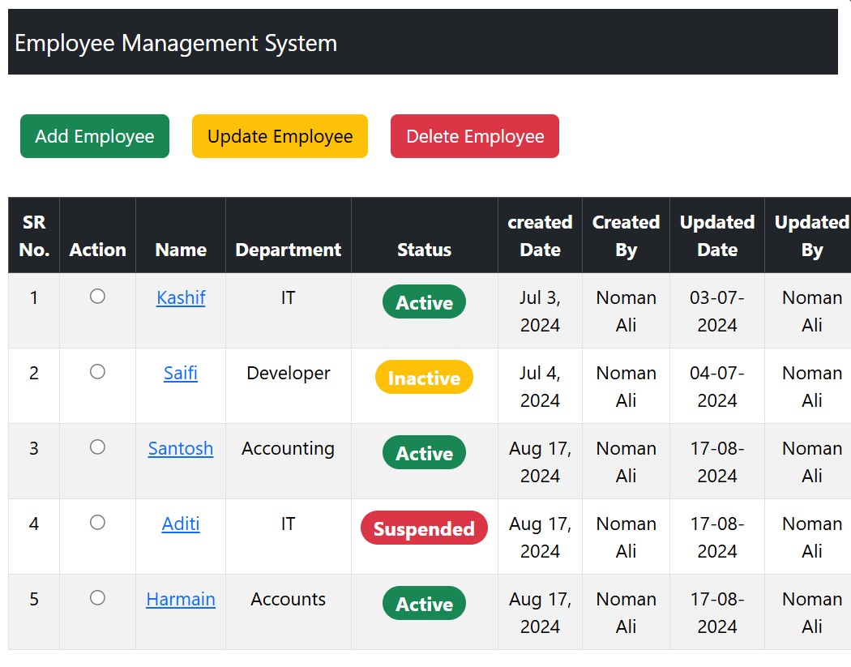The width and height of the screenshot is (851, 667).
Task: Select the radio button for Kashif
Action: (x=97, y=297)
